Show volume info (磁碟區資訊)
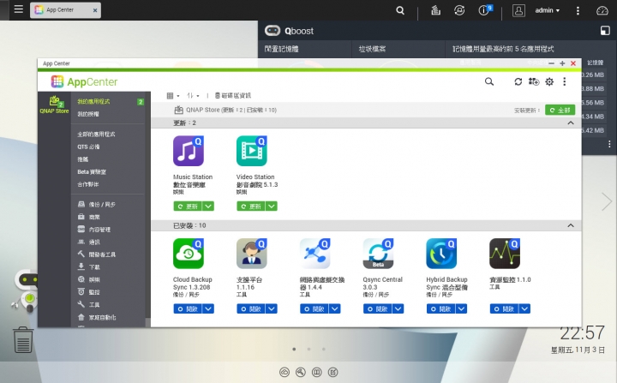 (x=233, y=96)
